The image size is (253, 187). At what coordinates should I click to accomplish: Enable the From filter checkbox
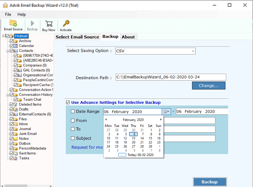73,120
